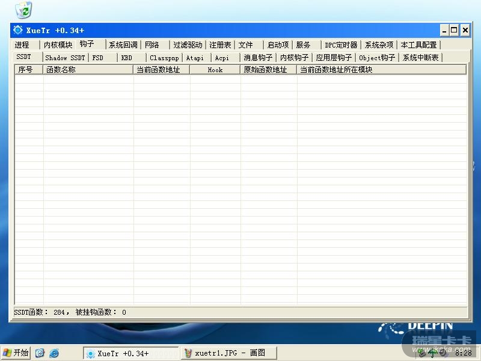Go to the 注册表 tab
481x361 pixels.
tap(220, 45)
